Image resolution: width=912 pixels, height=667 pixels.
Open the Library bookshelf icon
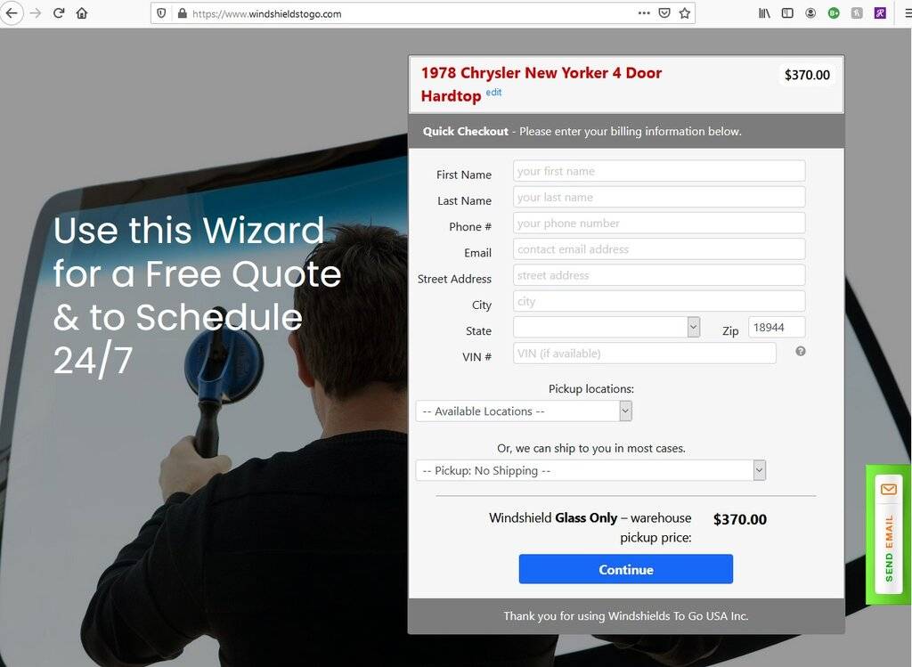[x=764, y=12]
